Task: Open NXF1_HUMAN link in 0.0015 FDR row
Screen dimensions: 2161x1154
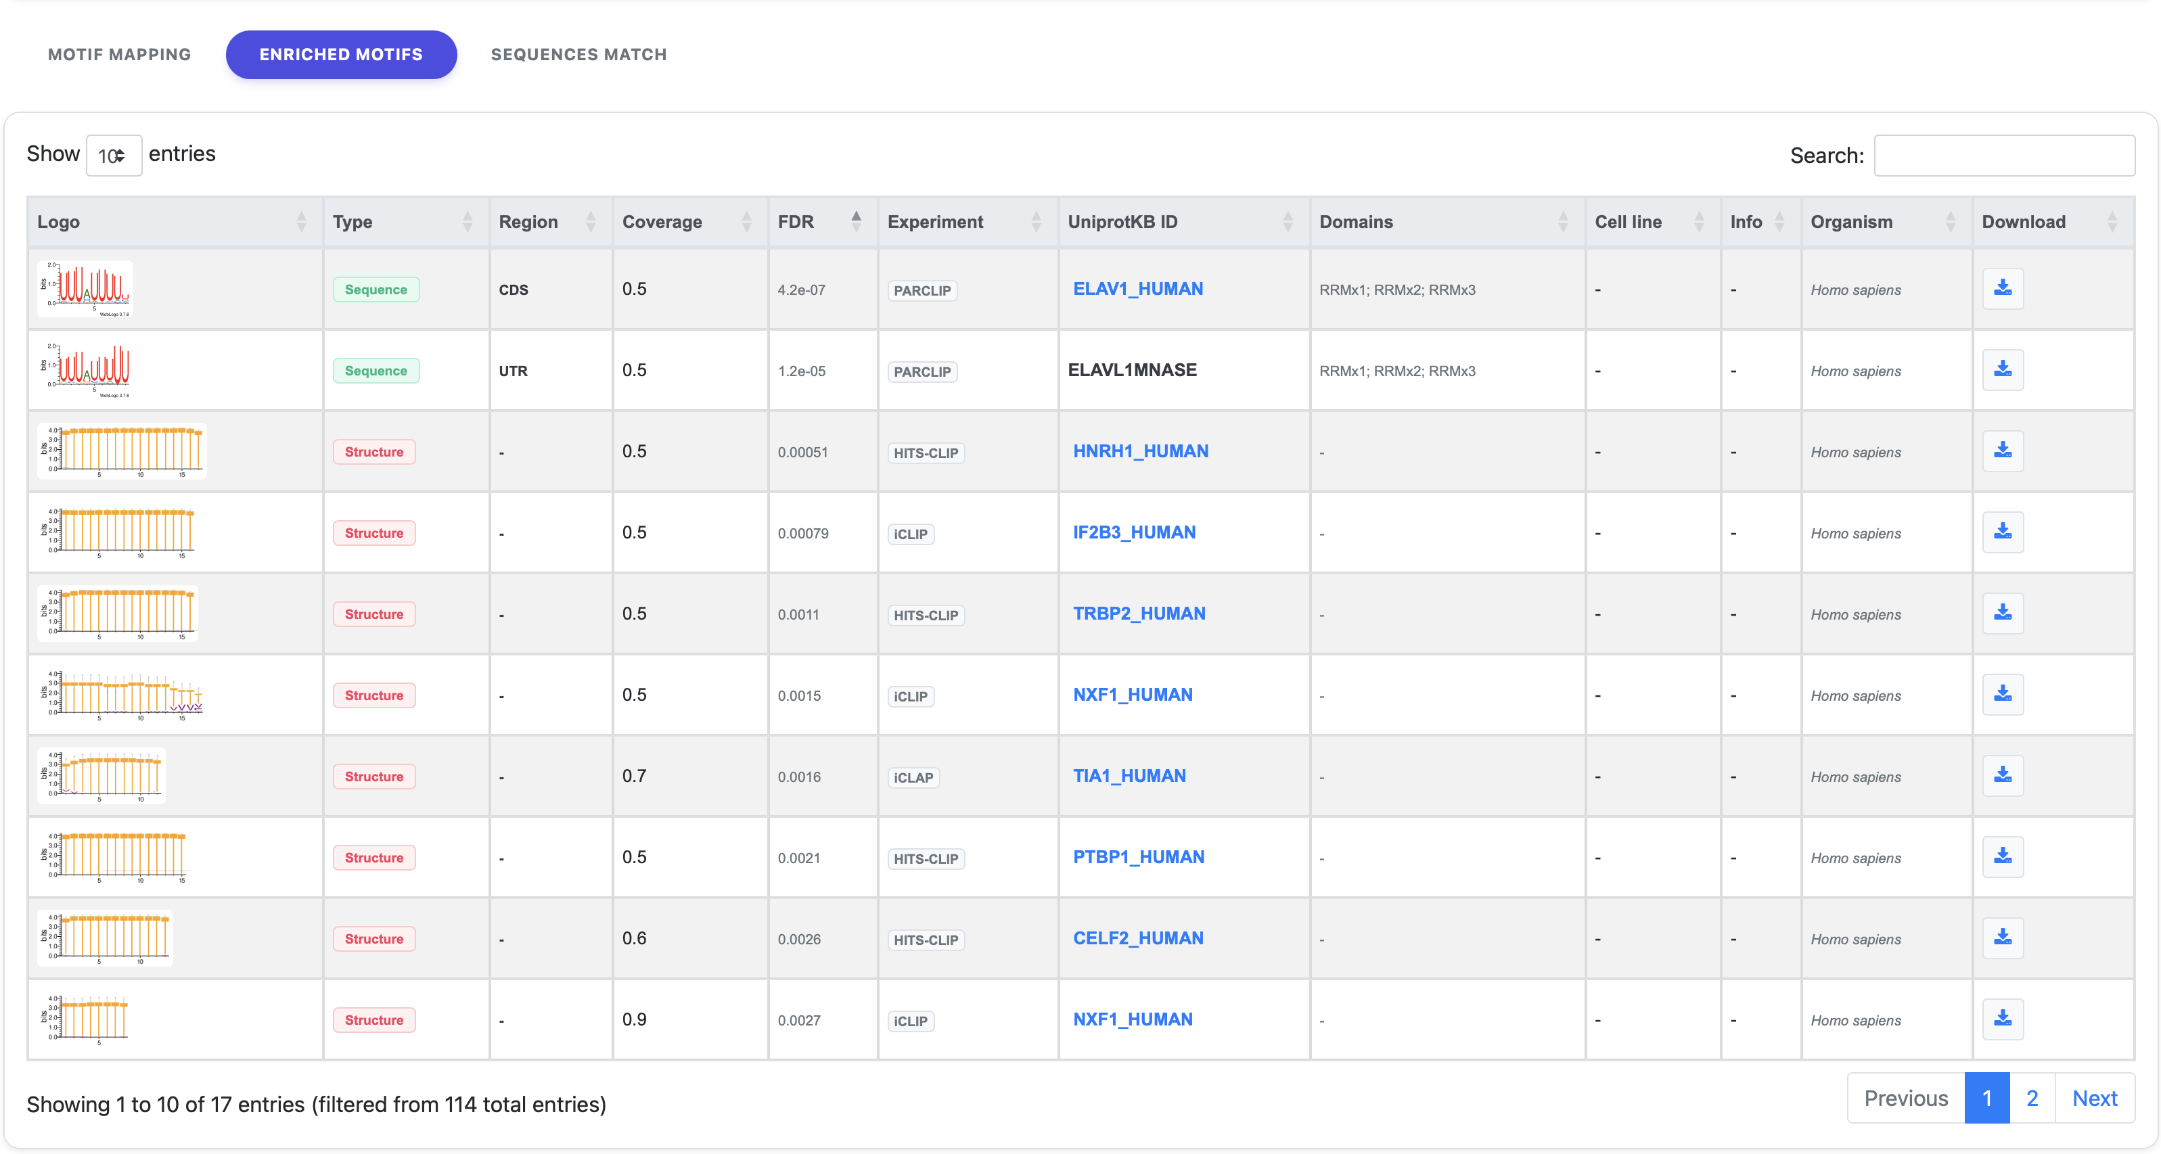Action: point(1133,695)
